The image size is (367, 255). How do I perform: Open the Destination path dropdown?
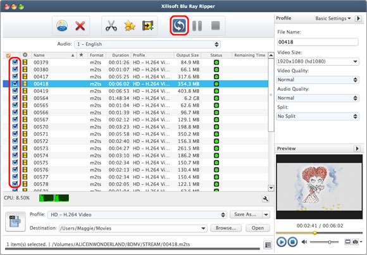click(203, 228)
